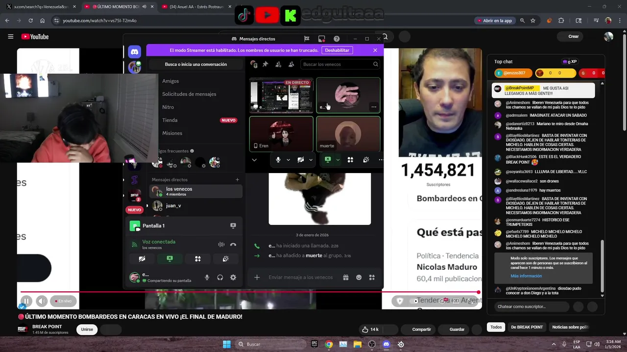The height and width of the screenshot is (352, 627).
Task: Open Discord from Windows taskbar
Action: pyautogui.click(x=386, y=344)
